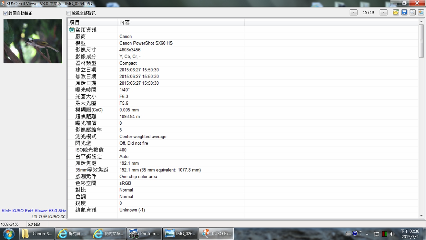Screen dimensions: 426x240
Task: Switch to Canon-S... folder taskbar item
Action: pyautogui.click(x=37, y=234)
